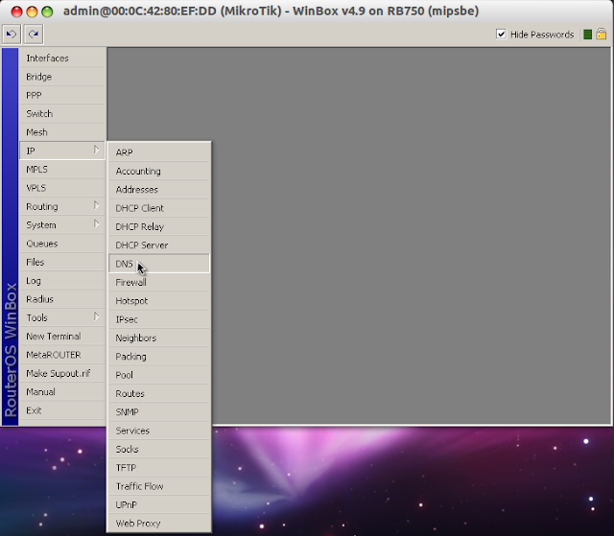Click the yellow minimize window button
The height and width of the screenshot is (536, 614).
32,12
